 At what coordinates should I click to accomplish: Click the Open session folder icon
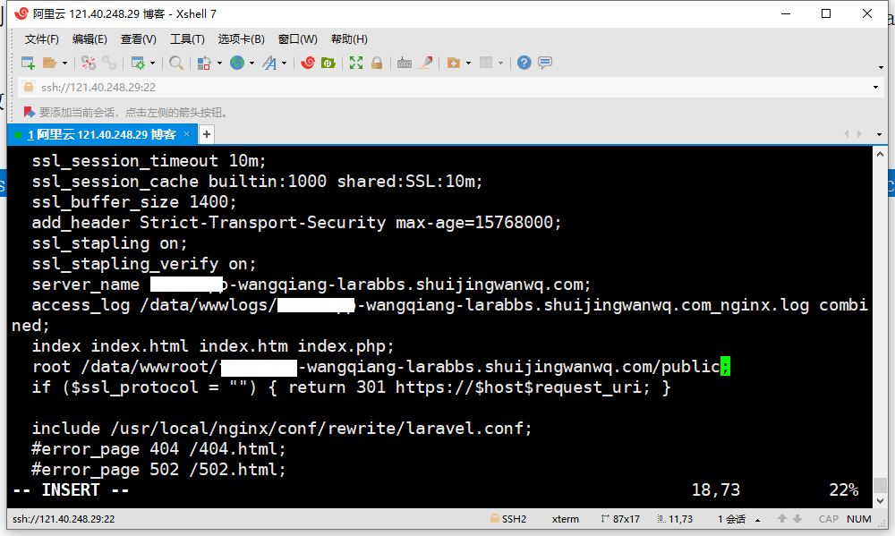pyautogui.click(x=49, y=63)
